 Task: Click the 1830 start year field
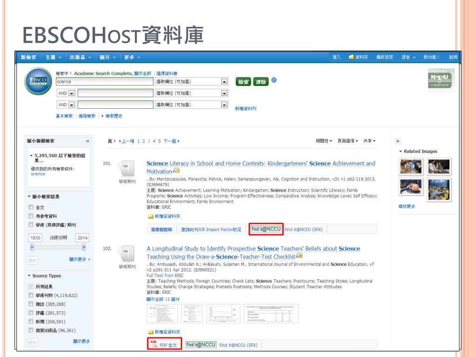35,238
